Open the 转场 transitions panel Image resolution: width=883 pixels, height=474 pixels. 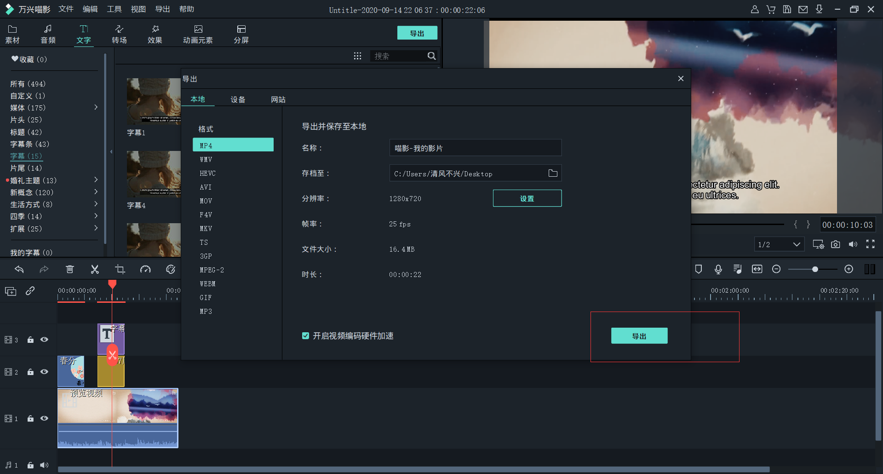click(119, 35)
